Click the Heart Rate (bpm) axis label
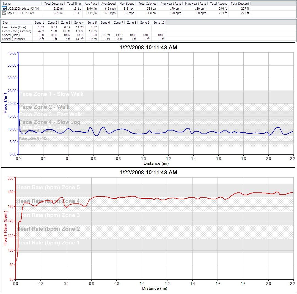Image resolution: width=297 pixels, height=294 pixels. pyautogui.click(x=5, y=228)
